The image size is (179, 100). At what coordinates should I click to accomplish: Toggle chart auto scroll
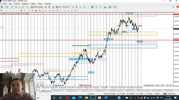[97, 7]
